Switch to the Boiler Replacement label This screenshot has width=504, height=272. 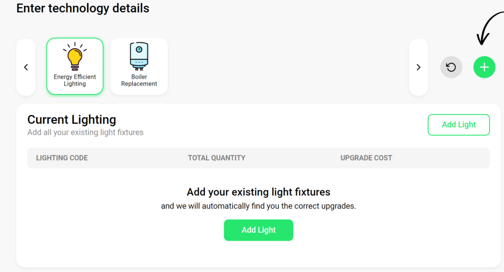point(139,80)
